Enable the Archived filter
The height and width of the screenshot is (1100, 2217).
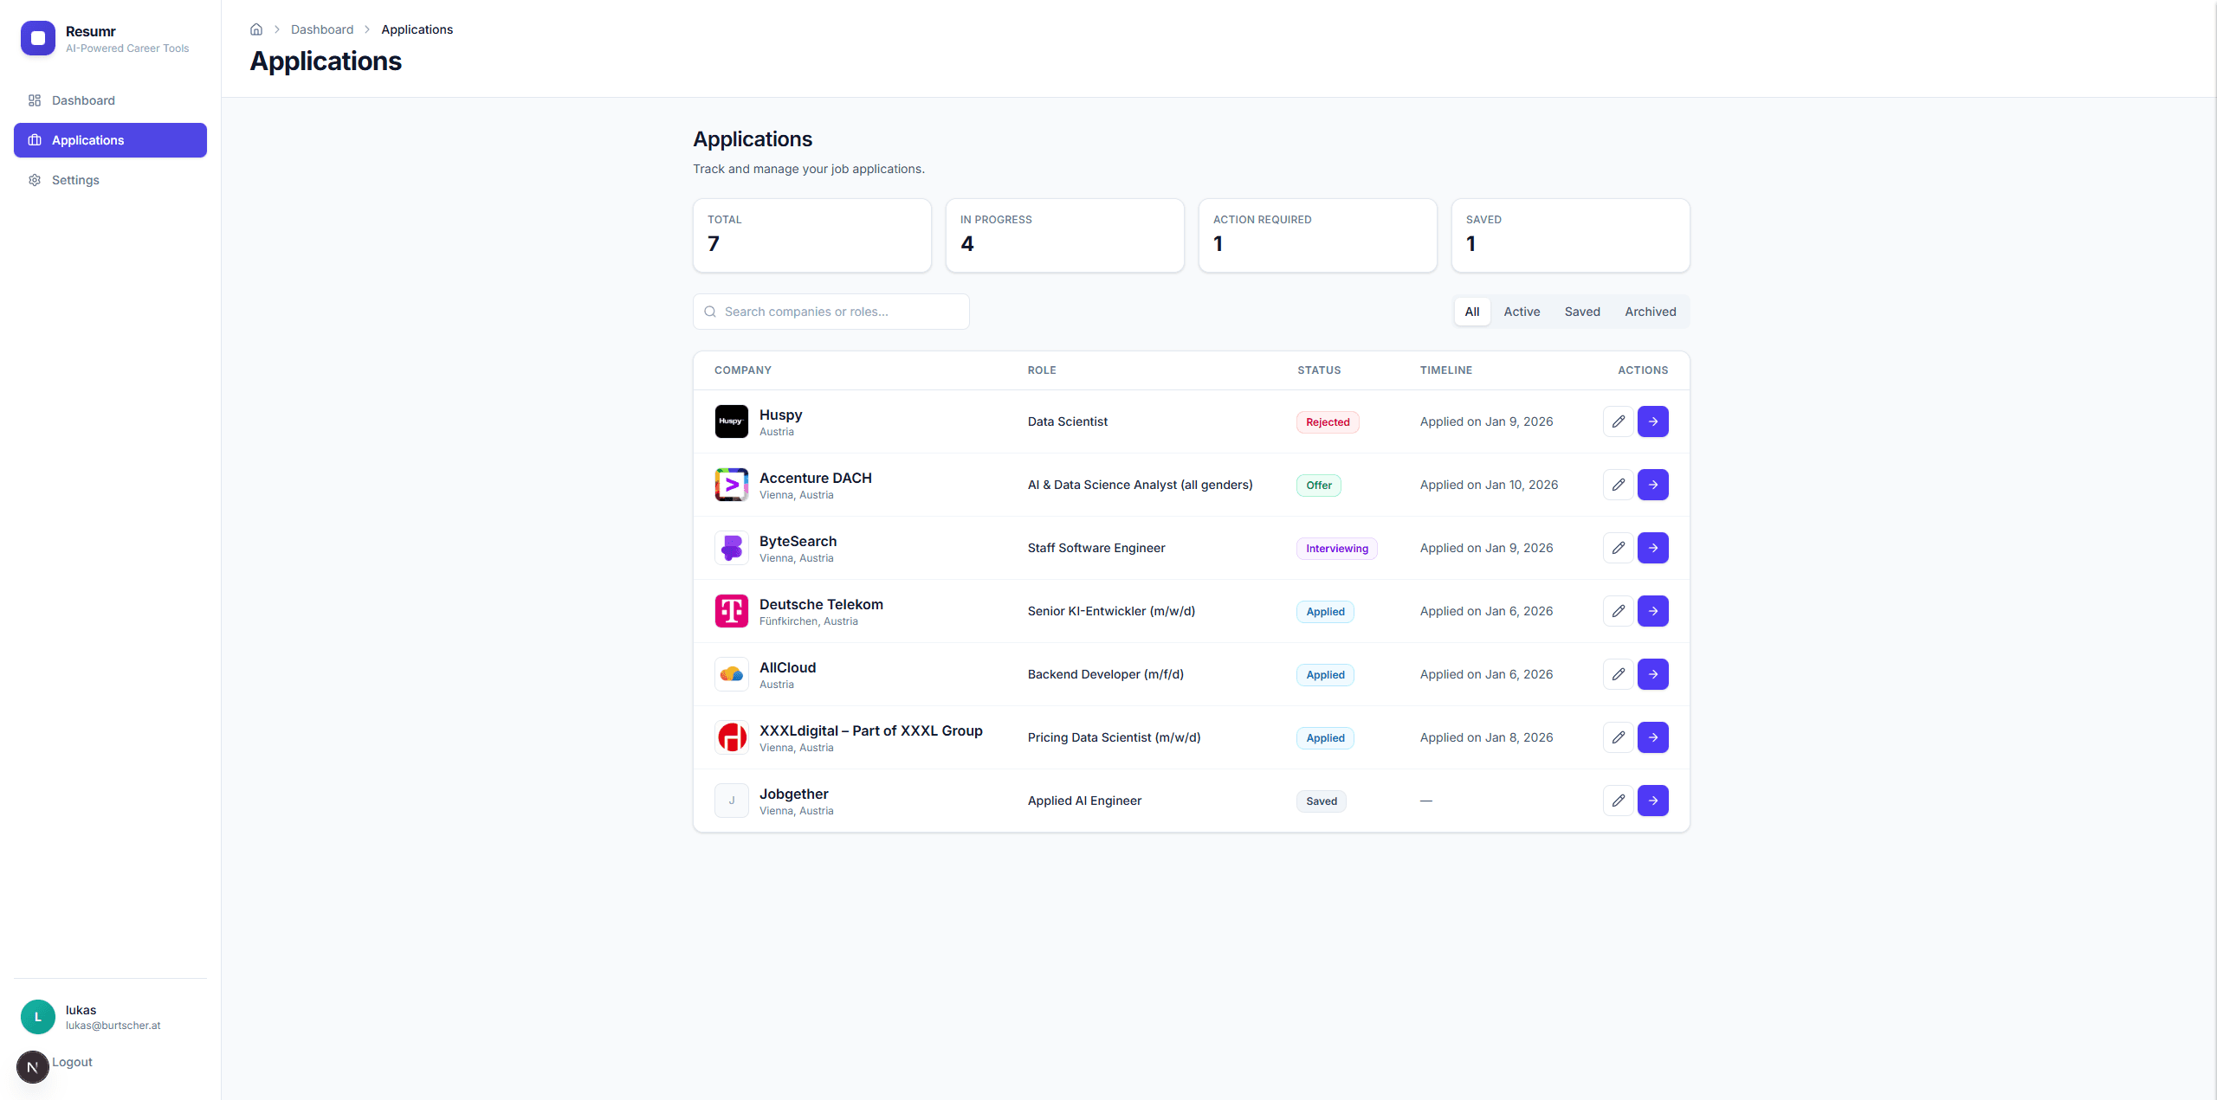[x=1650, y=311]
